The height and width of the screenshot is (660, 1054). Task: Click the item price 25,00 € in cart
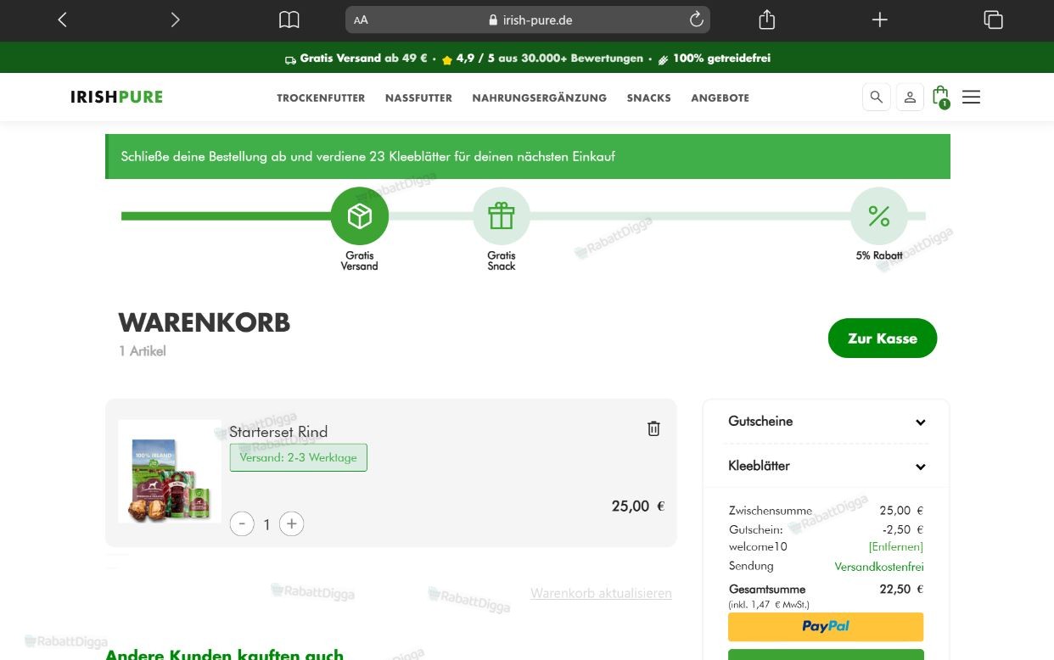tap(638, 506)
